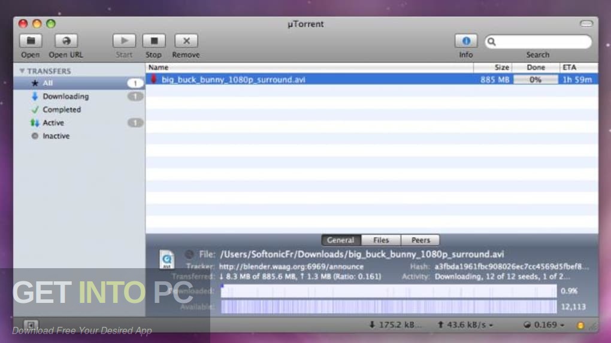Select the Active category
The height and width of the screenshot is (343, 611).
[79, 123]
